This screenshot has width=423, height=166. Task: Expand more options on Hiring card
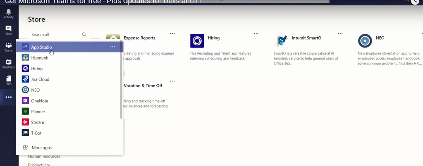coord(256,33)
